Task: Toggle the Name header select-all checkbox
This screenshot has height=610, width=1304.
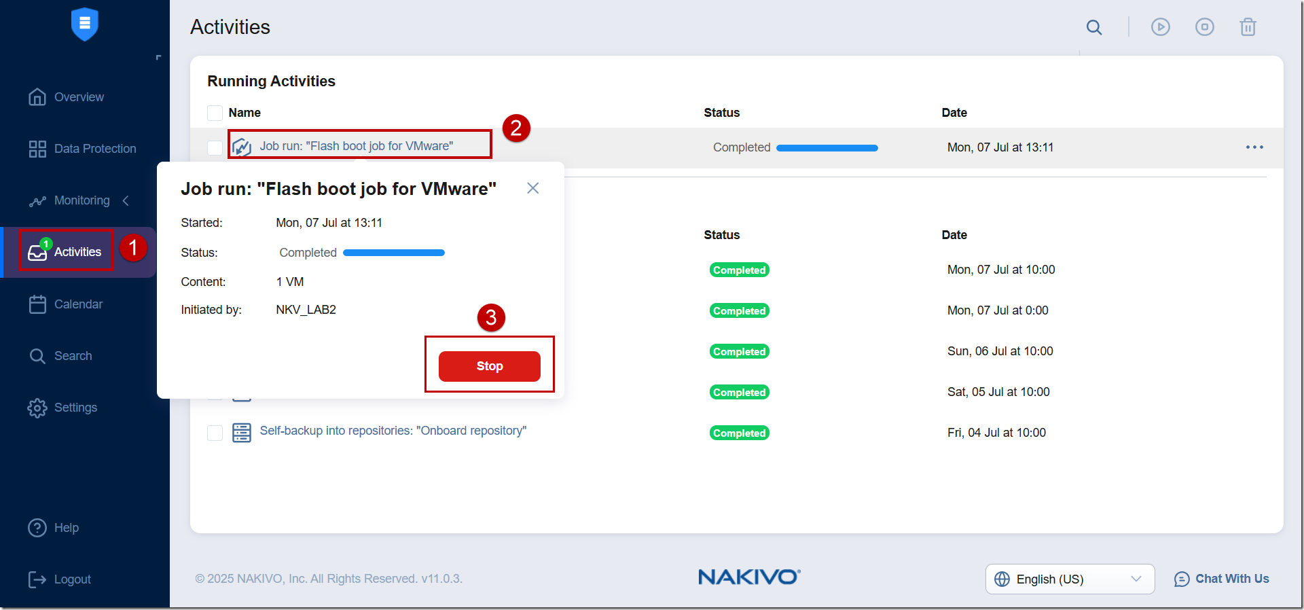Action: coord(215,113)
